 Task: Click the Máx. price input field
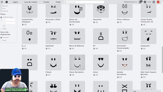point(9,23)
